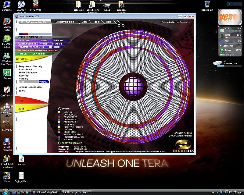Screen dimensions: 244x195
Task: Toggle the LEGEND circle button
Action: click(59, 109)
